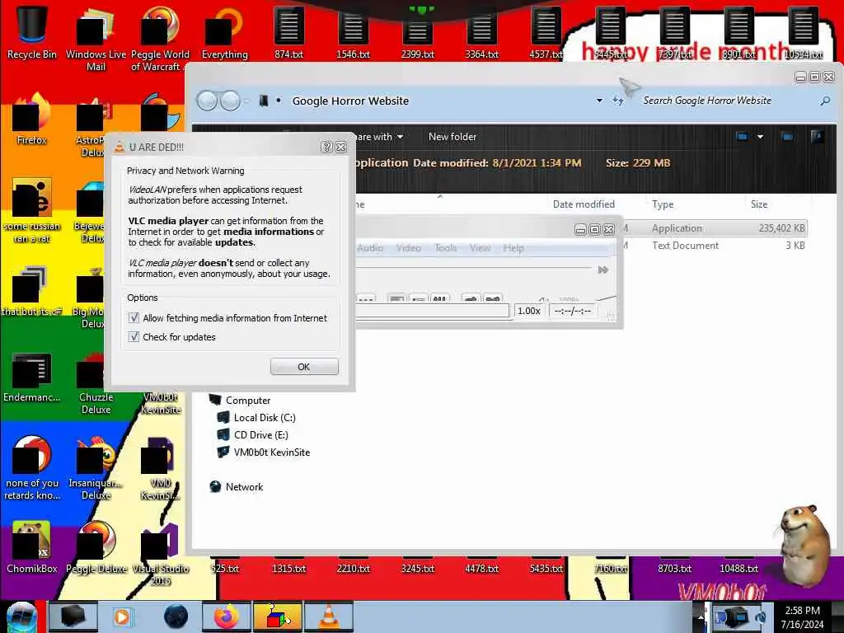Click the VLC cone taskbar button
The image size is (844, 633).
point(329,617)
